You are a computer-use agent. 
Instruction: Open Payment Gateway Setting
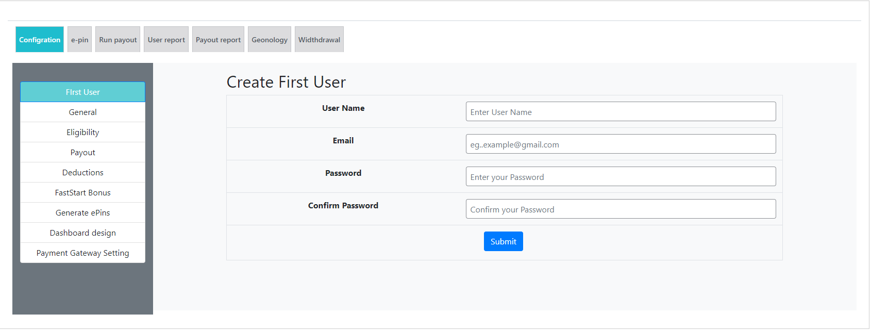tap(82, 253)
